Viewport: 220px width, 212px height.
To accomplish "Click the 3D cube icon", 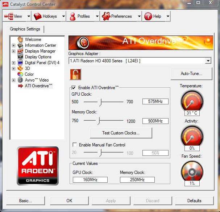I will tap(20, 68).
